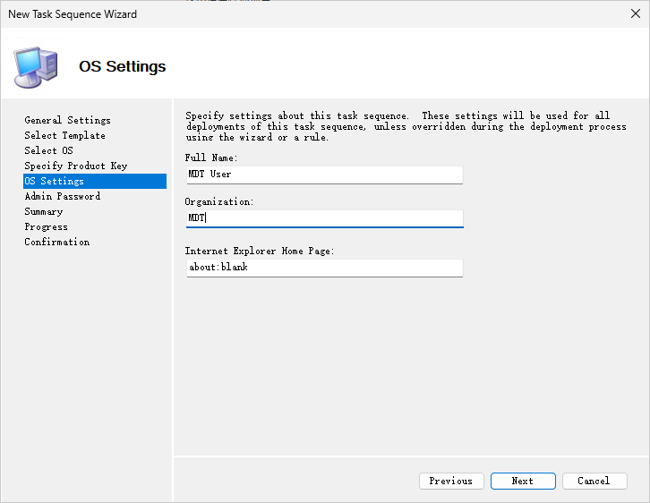Click the computer wizard icon in header

tap(36, 66)
